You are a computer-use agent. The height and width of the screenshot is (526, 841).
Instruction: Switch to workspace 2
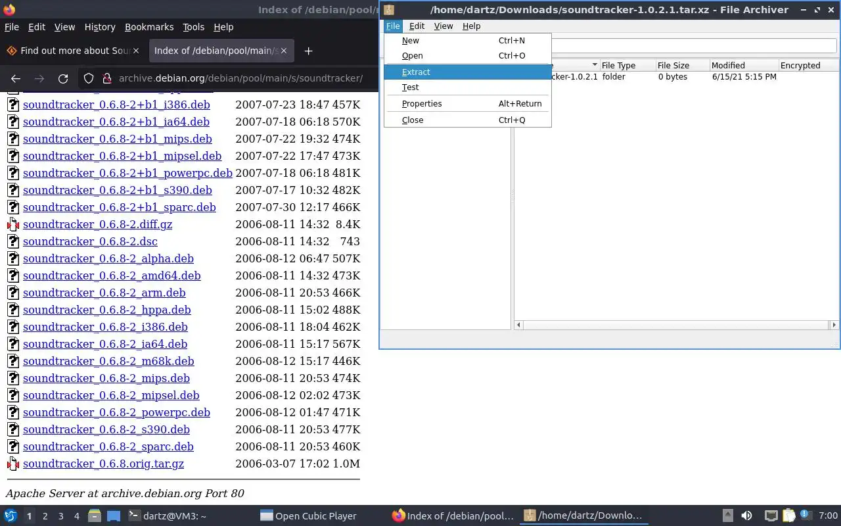click(45, 516)
